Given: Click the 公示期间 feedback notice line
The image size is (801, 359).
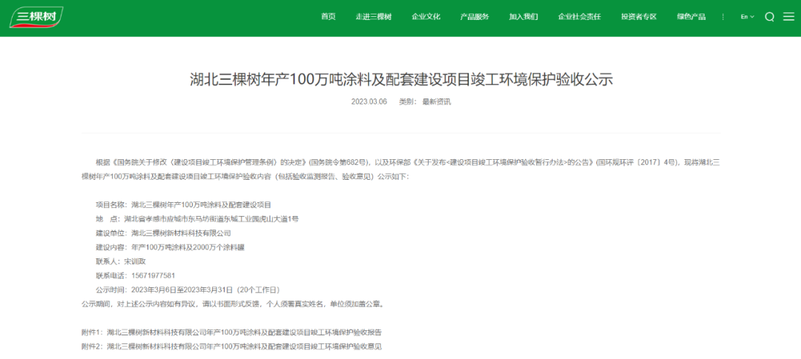Looking at the screenshot, I should pyautogui.click(x=232, y=304).
